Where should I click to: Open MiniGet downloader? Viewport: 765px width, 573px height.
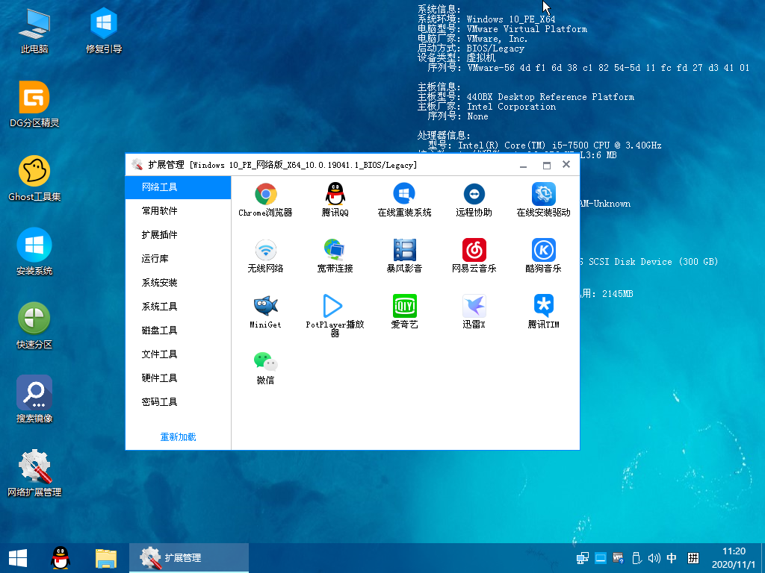(265, 312)
